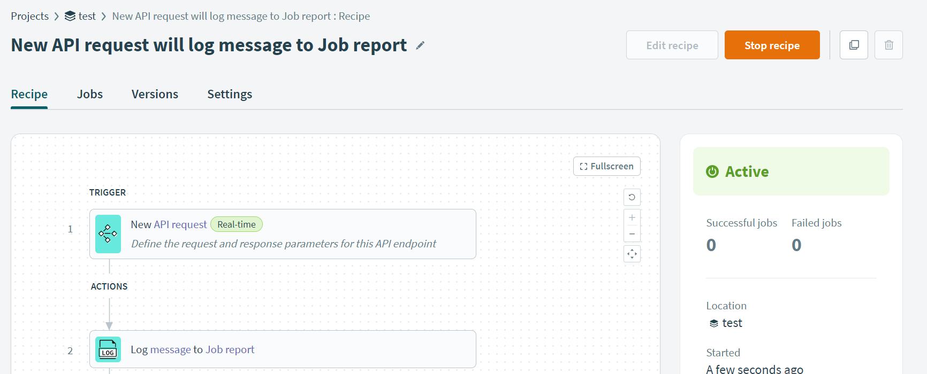
Task: Click the trash delete recipe icon
Action: [888, 45]
